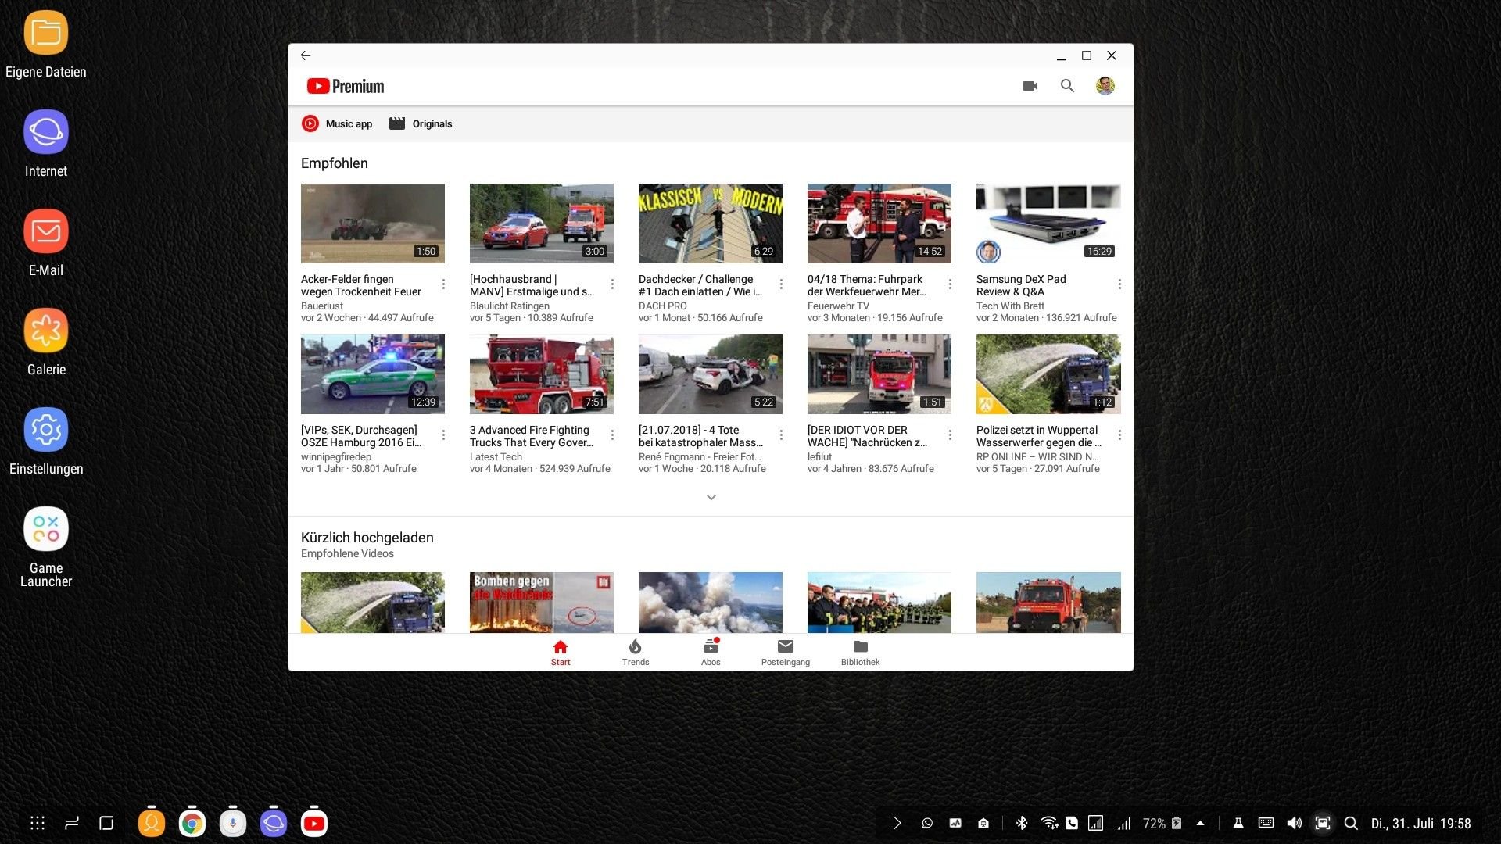The height and width of the screenshot is (844, 1501).
Task: Click the Music app text link
Action: tap(349, 124)
